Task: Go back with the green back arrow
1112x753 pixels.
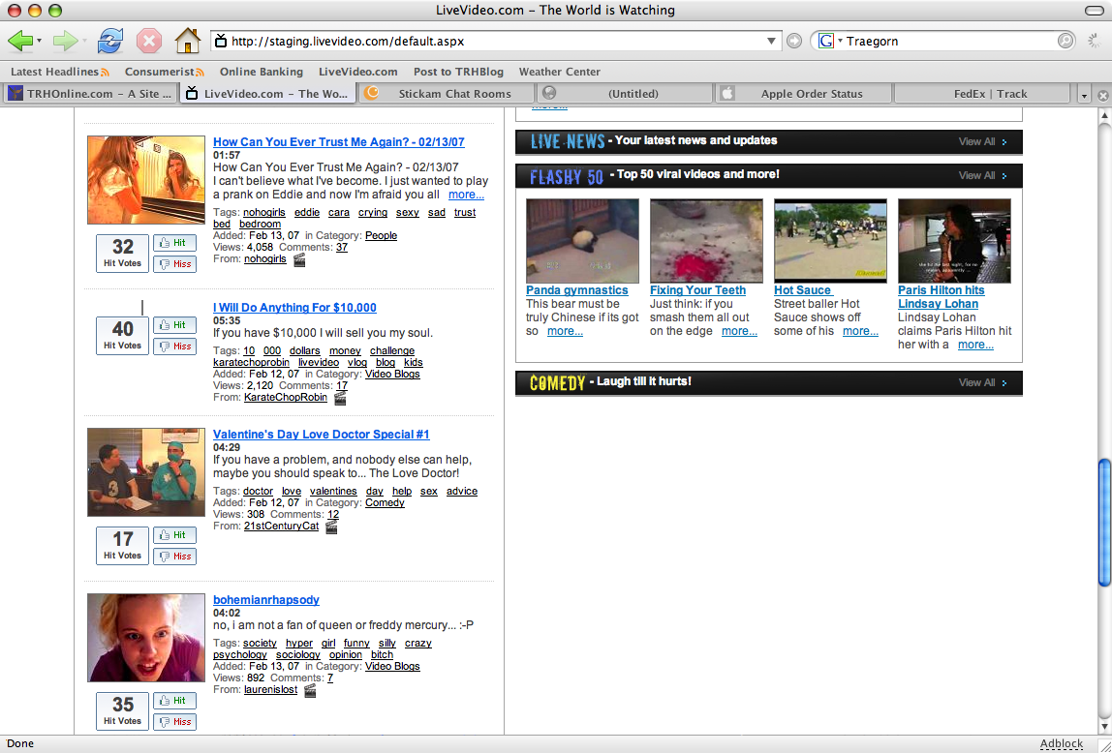Action: coord(19,41)
